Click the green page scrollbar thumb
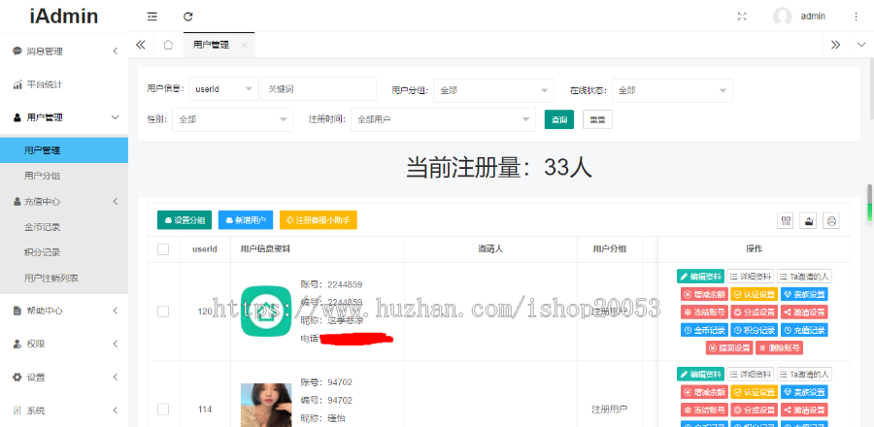Screen dimensions: 874x427 point(869,203)
